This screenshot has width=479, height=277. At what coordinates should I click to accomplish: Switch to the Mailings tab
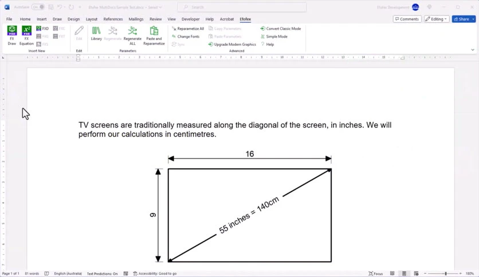coord(136,19)
